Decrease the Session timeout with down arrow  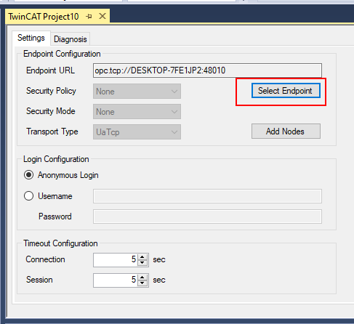pos(142,283)
